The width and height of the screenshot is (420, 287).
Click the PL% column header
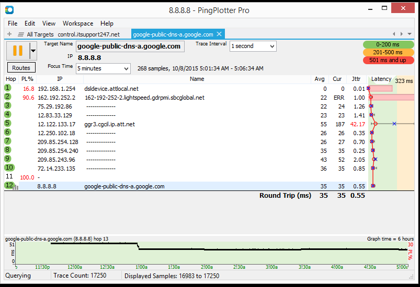tap(27, 79)
